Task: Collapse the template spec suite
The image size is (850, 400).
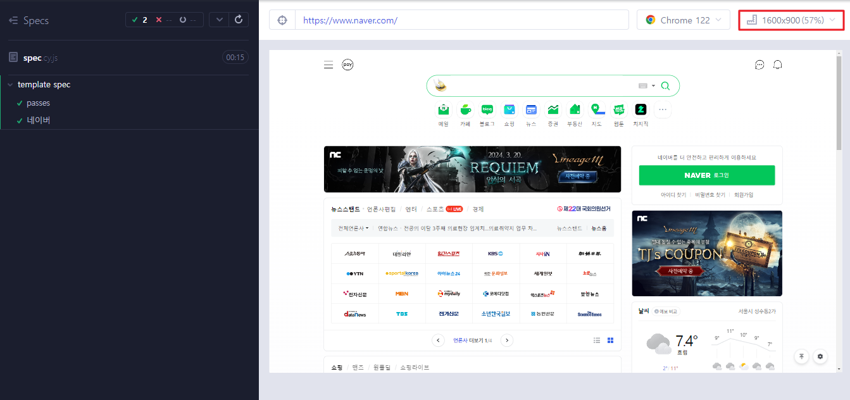Action: pyautogui.click(x=10, y=84)
